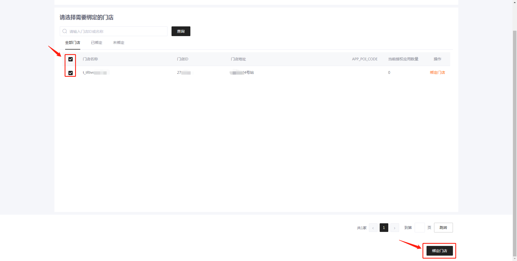This screenshot has height=261, width=517.
Task: Go to next page with right chevron
Action: pyautogui.click(x=394, y=228)
